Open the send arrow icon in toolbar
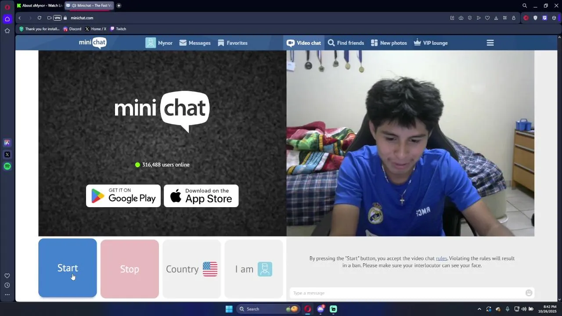This screenshot has height=316, width=562. click(479, 18)
